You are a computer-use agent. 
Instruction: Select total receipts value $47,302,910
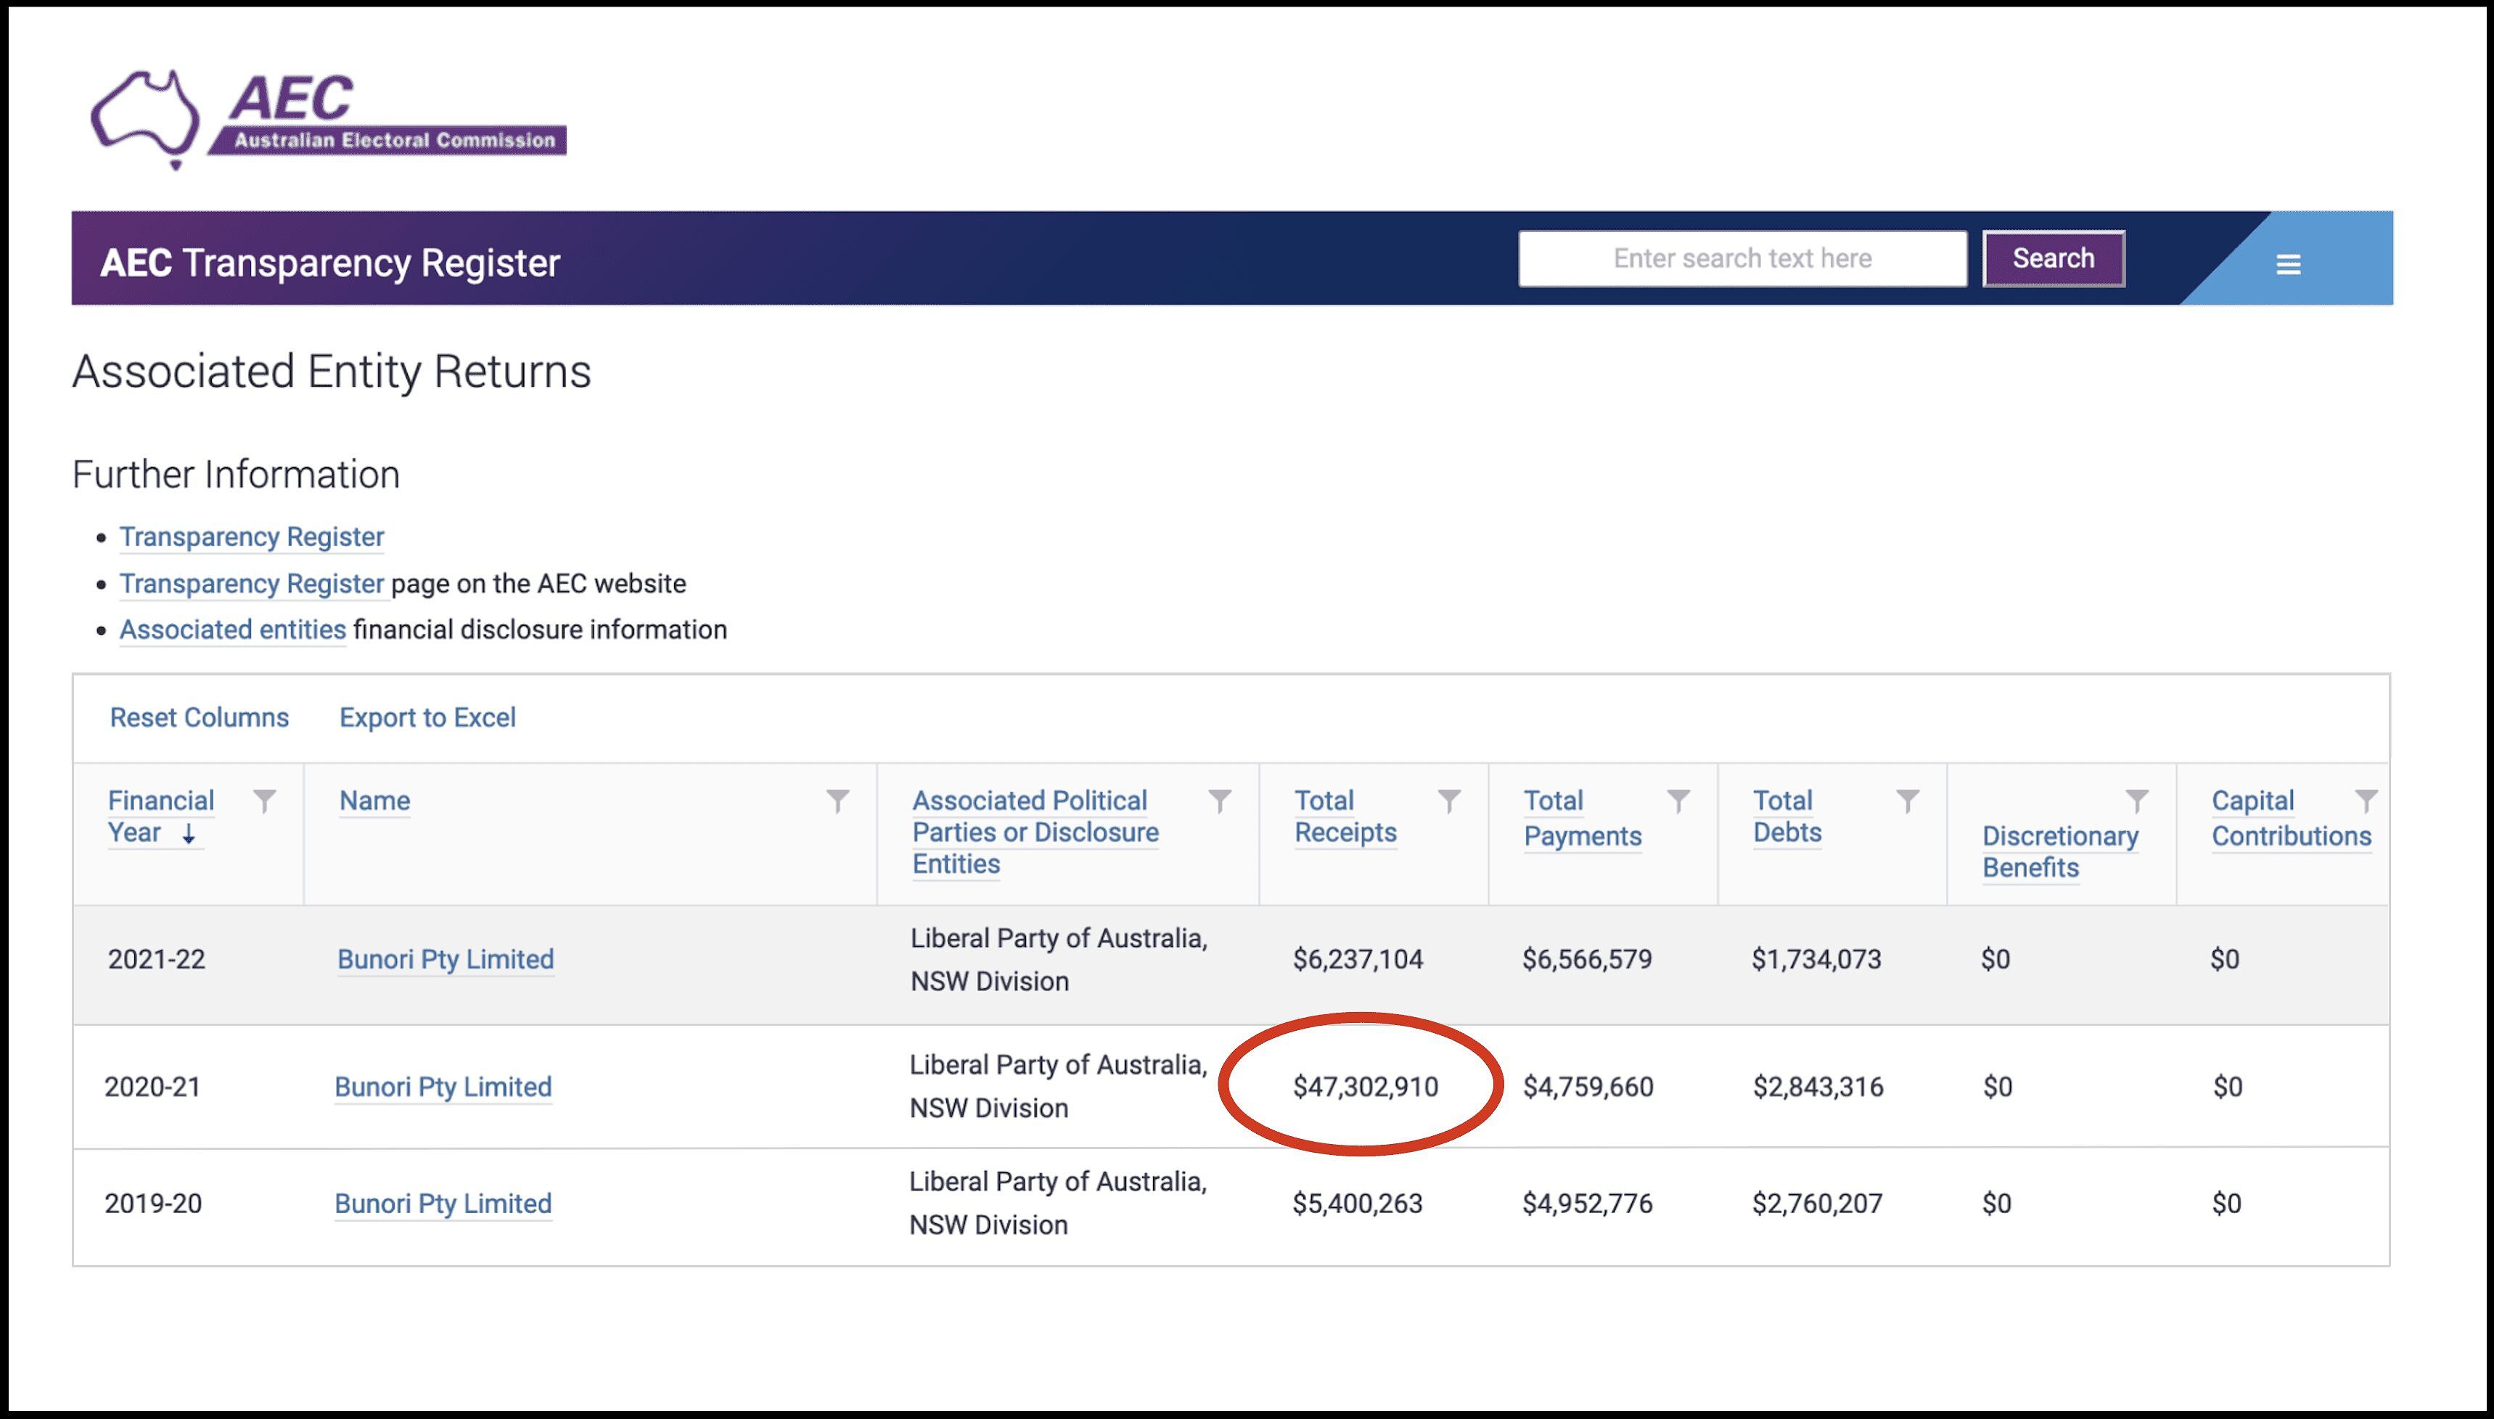[x=1366, y=1087]
